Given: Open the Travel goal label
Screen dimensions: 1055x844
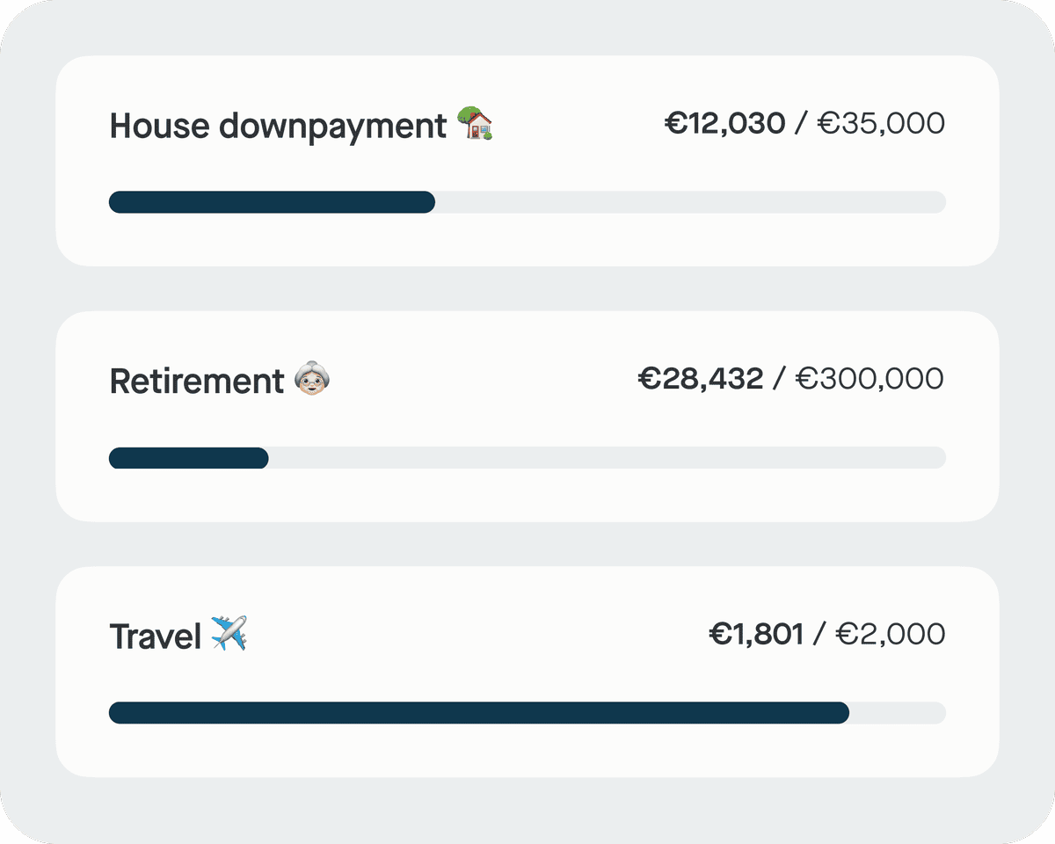Looking at the screenshot, I should pyautogui.click(x=156, y=636).
